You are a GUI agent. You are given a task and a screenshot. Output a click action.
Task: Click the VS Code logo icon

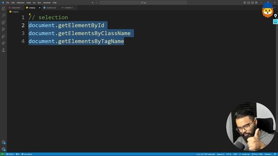point(3,3)
